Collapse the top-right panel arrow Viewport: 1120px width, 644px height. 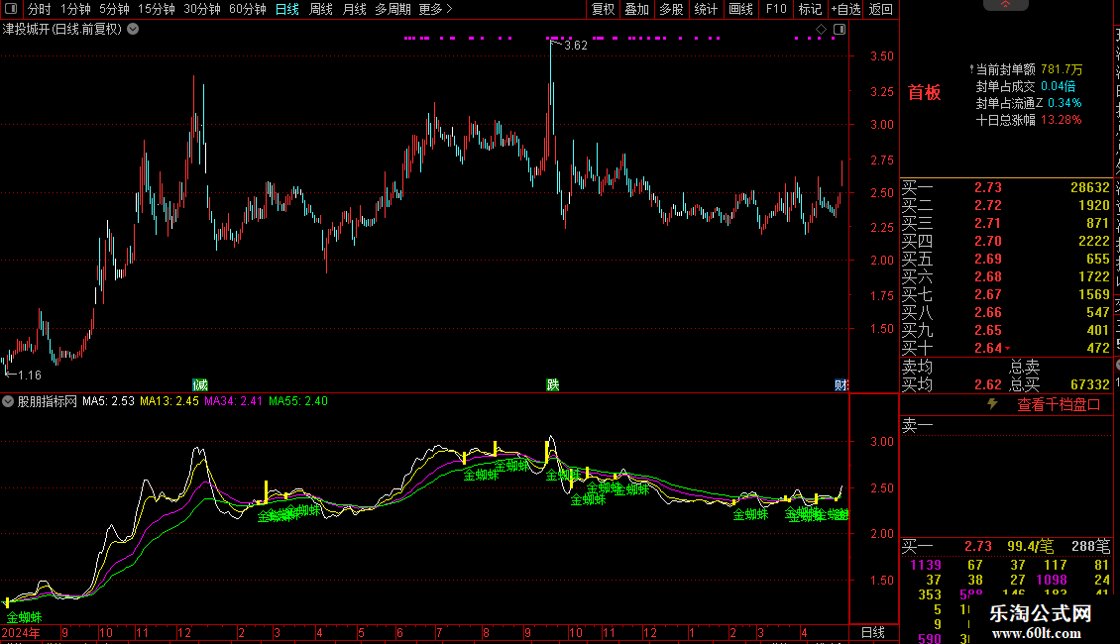point(1005,5)
